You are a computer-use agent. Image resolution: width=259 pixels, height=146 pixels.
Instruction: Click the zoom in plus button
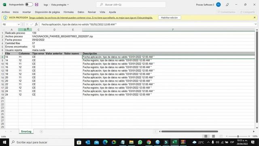pos(249,136)
